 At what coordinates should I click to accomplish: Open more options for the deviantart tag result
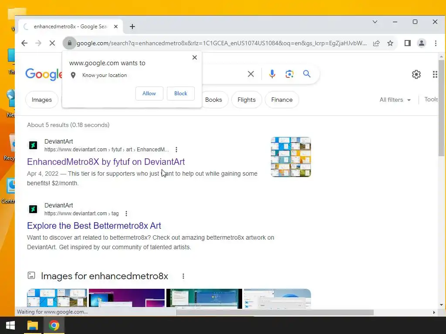(126, 213)
